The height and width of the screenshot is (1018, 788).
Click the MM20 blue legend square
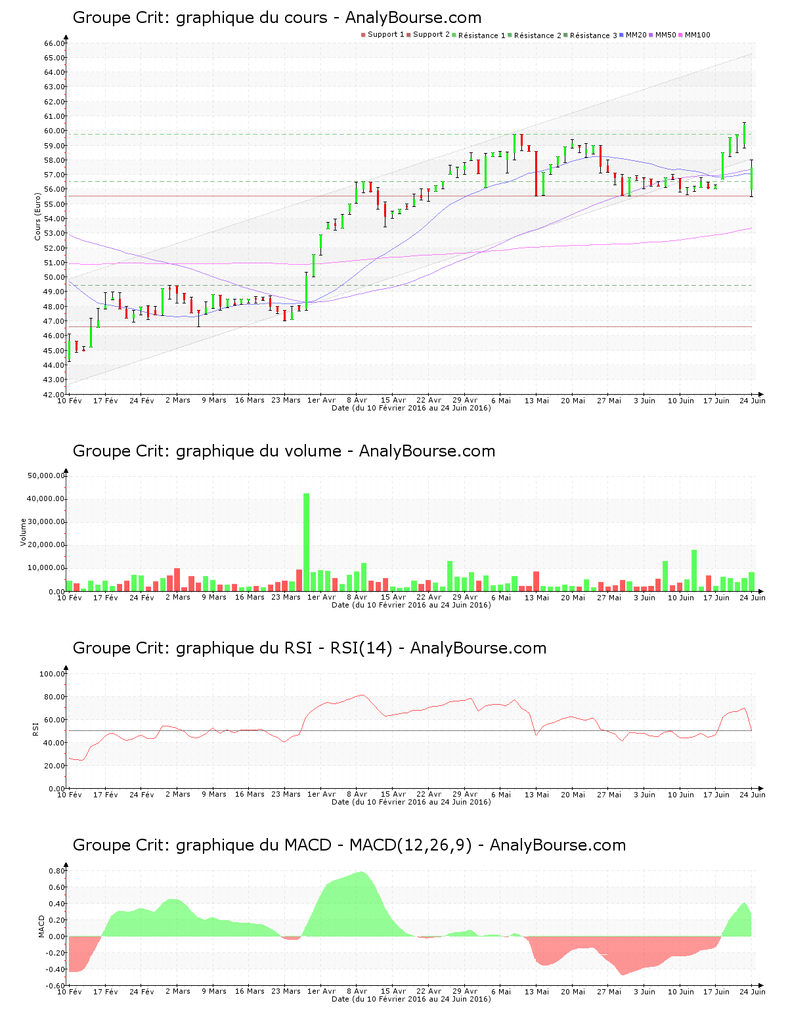tap(622, 35)
